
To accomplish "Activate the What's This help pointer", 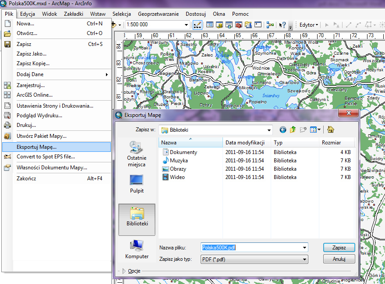I will tap(283, 25).
